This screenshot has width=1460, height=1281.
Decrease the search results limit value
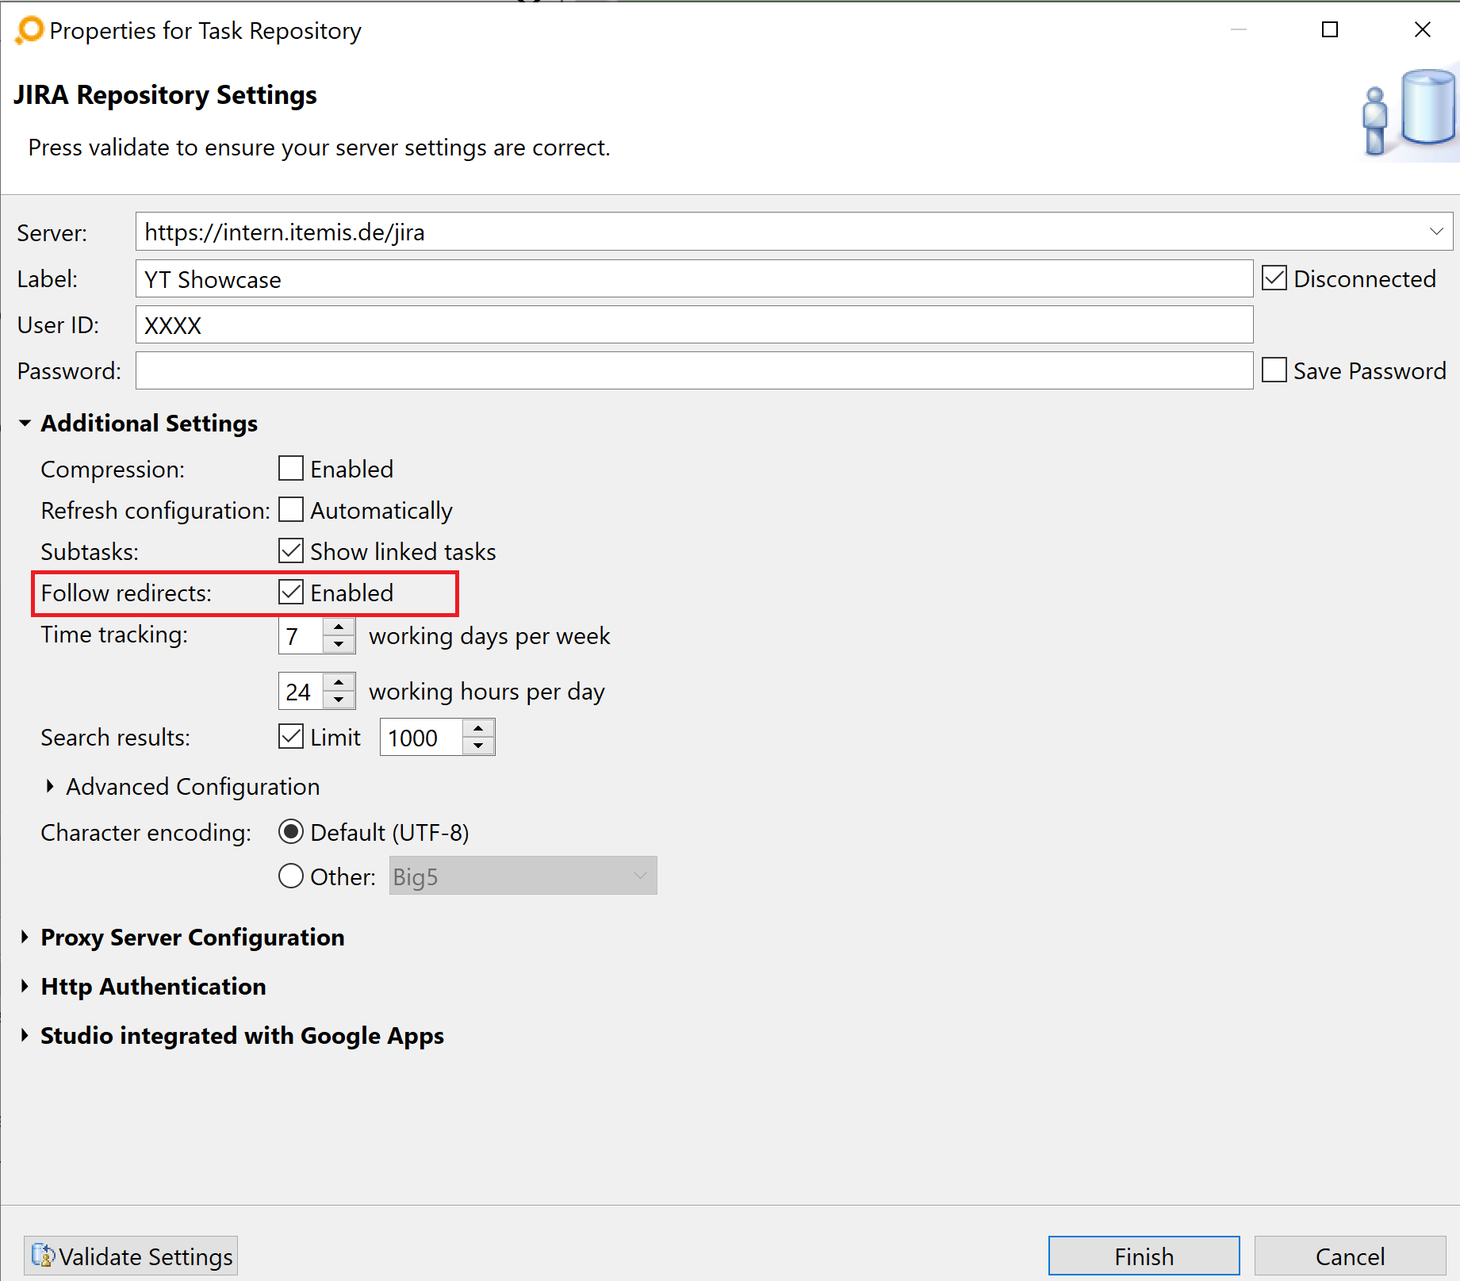tap(478, 746)
